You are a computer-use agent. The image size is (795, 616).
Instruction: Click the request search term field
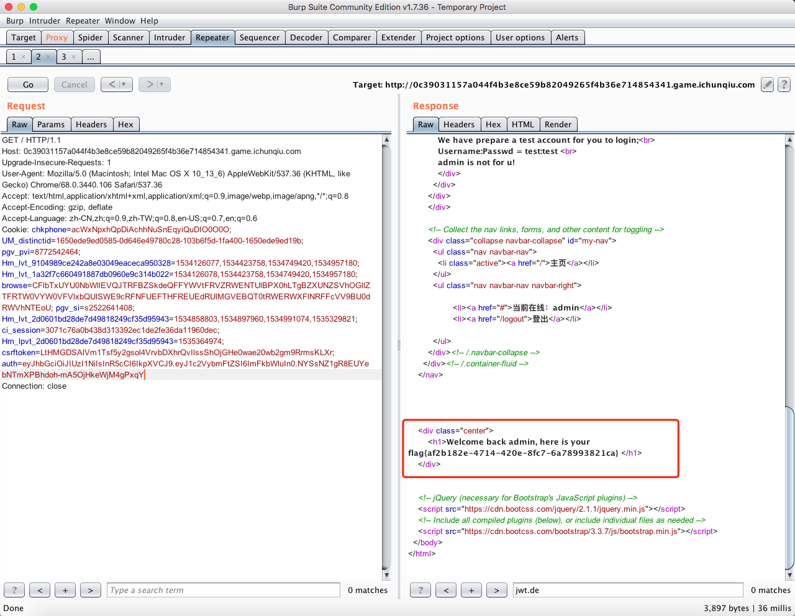(224, 590)
